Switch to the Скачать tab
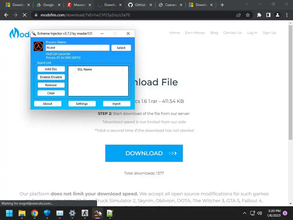Viewport: 293px width, 220px height. click(171, 5)
